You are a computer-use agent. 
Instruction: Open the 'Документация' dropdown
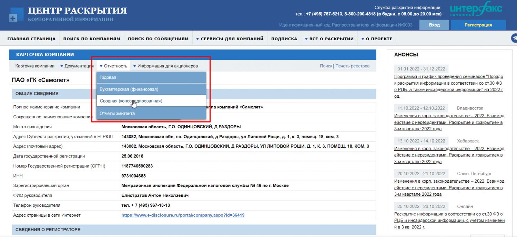77,66
